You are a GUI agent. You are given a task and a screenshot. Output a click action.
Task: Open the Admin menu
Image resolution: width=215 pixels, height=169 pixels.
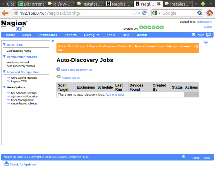tap(142, 35)
